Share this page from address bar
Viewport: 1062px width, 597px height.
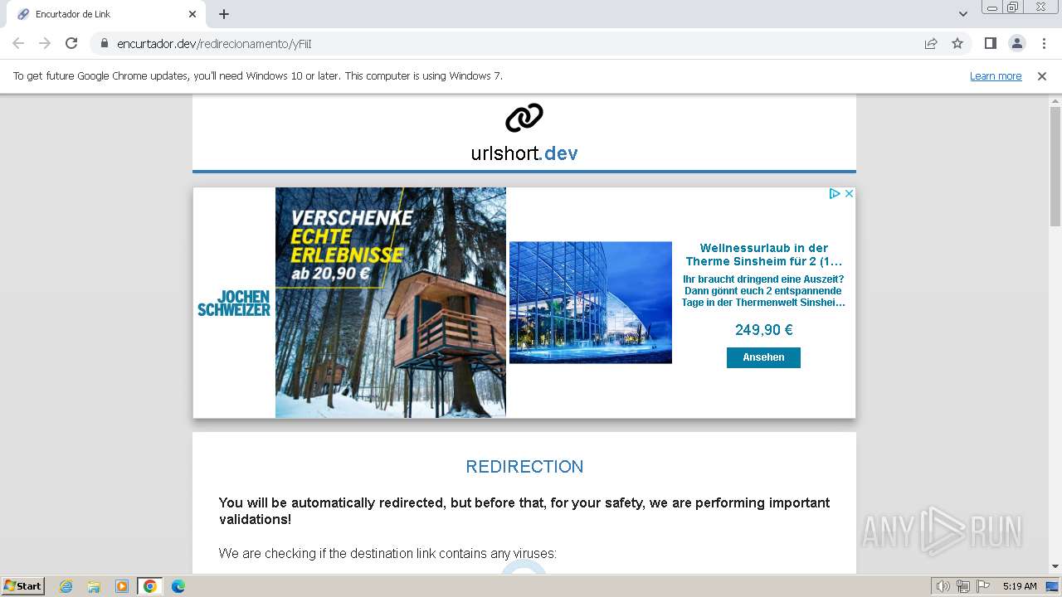click(x=931, y=44)
